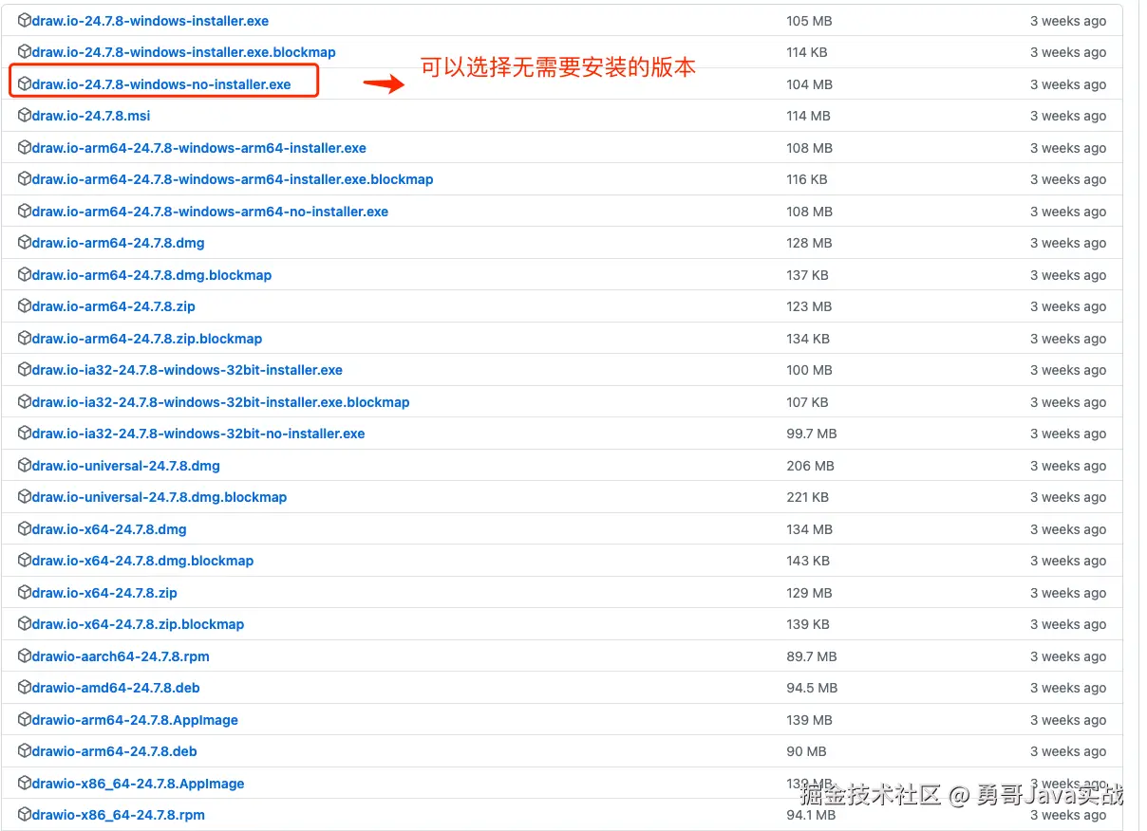Click the 99.7 MB size value
This screenshot has height=831, width=1147.
(812, 434)
